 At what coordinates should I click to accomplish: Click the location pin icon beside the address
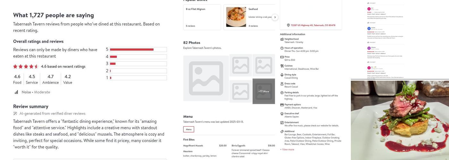(288, 25)
